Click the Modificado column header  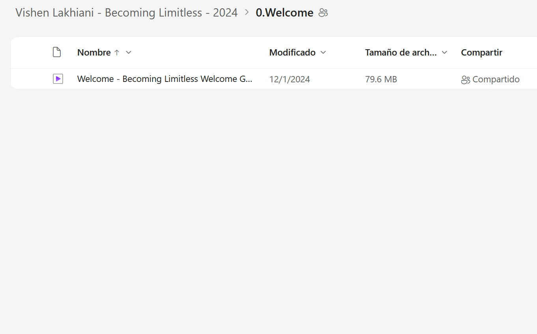click(292, 52)
